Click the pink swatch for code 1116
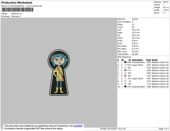This screenshot has height=131, width=170. pos(125,84)
